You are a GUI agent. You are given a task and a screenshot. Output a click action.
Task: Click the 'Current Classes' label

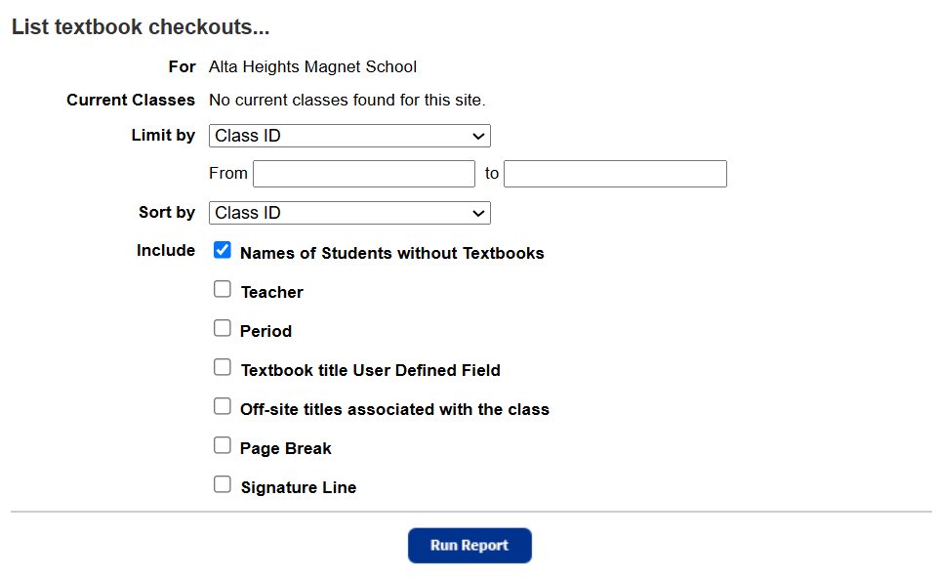[x=131, y=100]
